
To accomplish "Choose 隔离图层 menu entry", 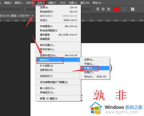I will 58,39.
